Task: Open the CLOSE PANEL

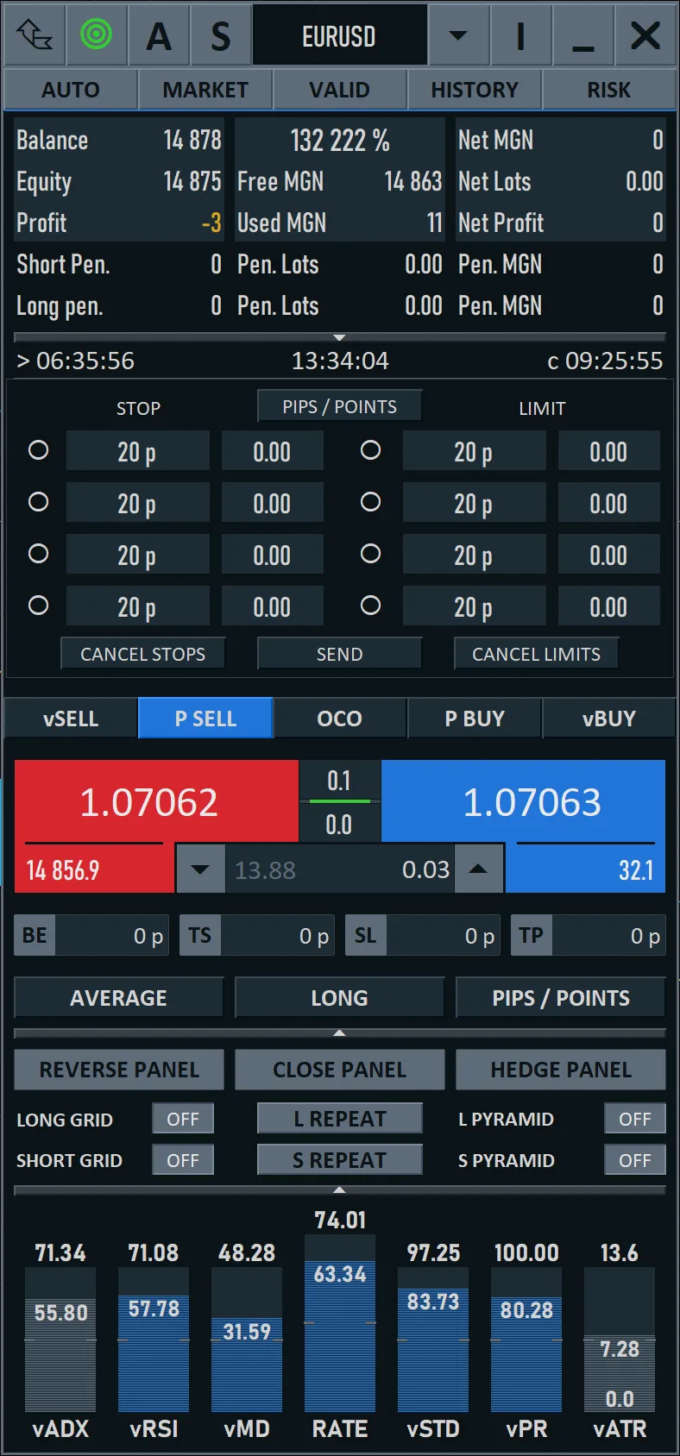Action: 340,1070
